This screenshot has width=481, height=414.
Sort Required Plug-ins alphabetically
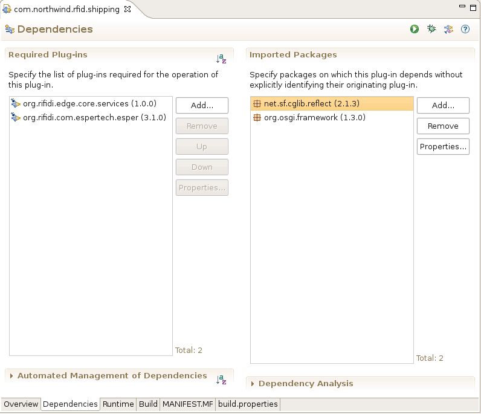(x=221, y=59)
